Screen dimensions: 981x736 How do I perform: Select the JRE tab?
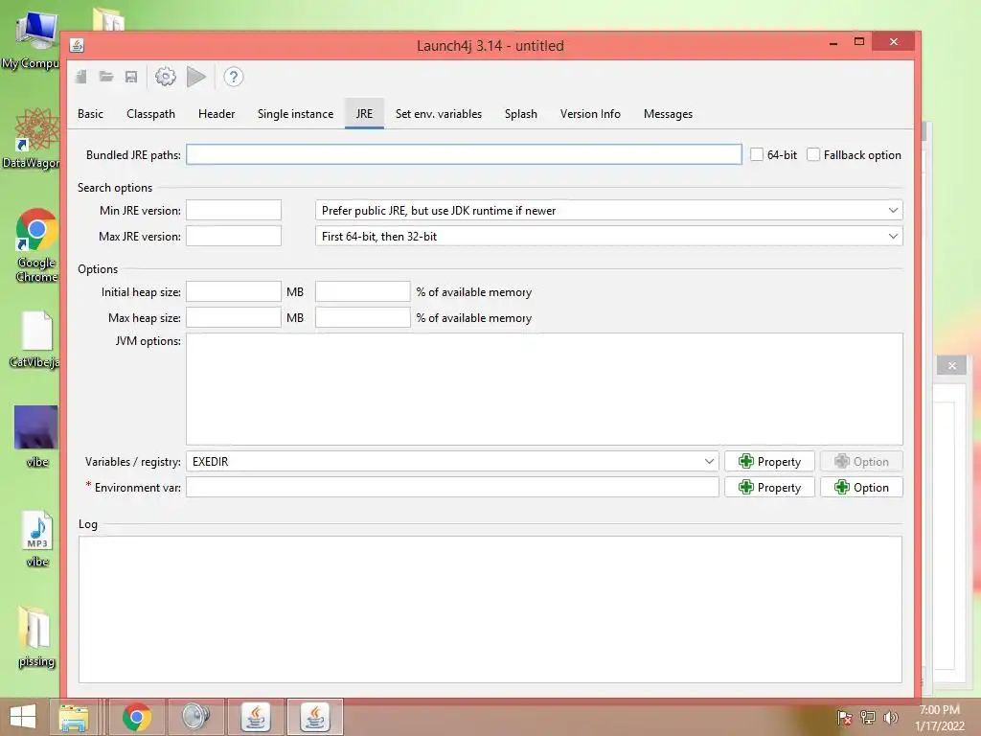(364, 114)
